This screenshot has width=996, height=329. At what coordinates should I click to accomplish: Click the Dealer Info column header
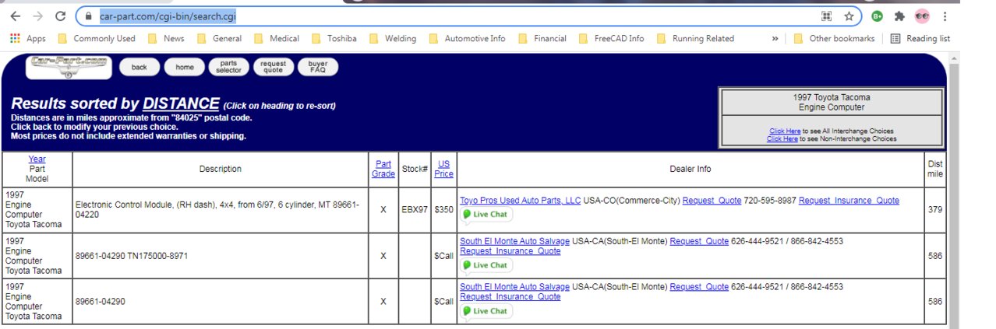tap(690, 169)
